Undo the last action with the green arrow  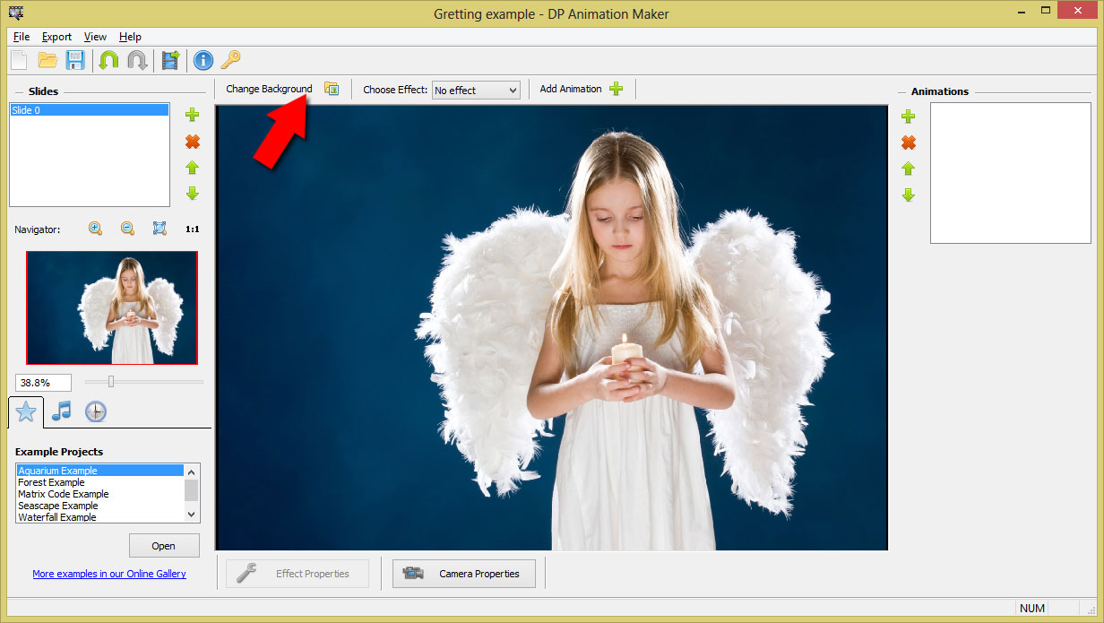108,60
